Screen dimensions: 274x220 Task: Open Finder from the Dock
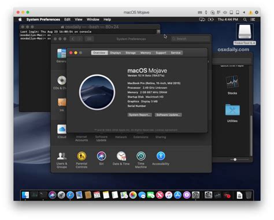pos(25,195)
